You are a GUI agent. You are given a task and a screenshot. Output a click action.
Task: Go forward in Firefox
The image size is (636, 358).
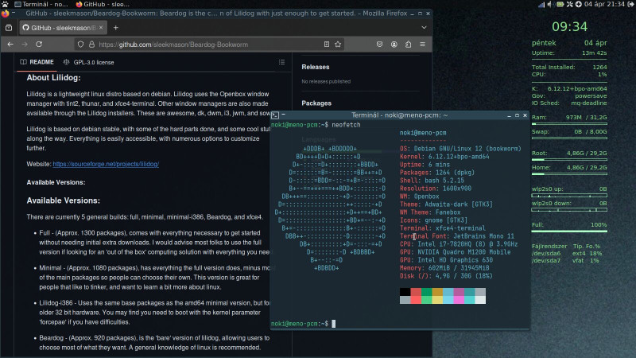25,45
